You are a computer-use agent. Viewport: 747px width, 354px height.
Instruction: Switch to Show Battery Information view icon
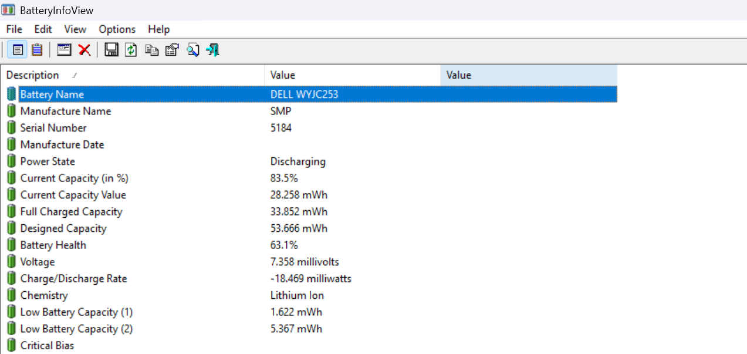coord(18,50)
